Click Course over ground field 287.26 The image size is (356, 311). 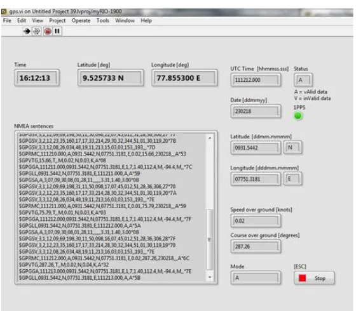pos(256,246)
